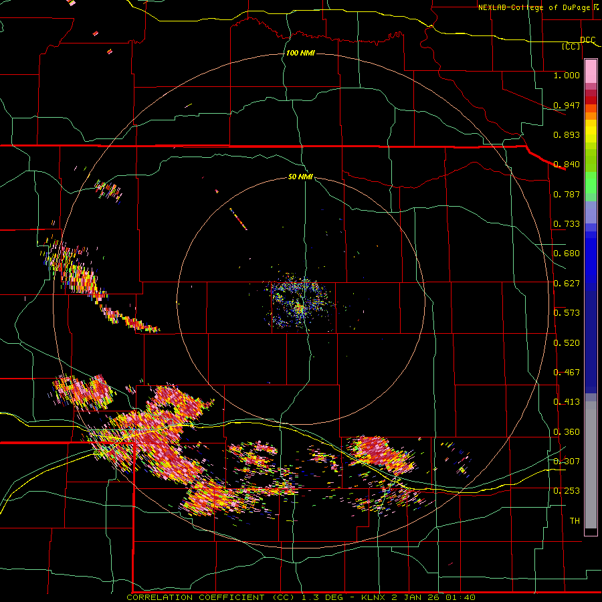Select the 0.733 scale value
The width and height of the screenshot is (602, 602).
coord(567,224)
